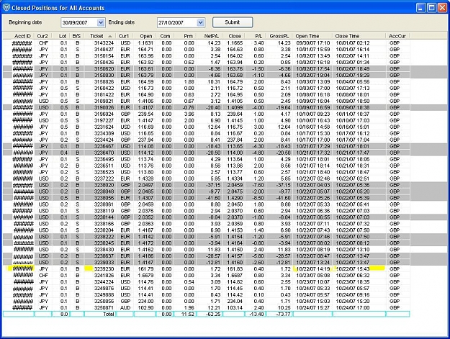Sort by the P/L column header
Image resolution: width=450 pixels, height=339 pixels.
click(258, 36)
